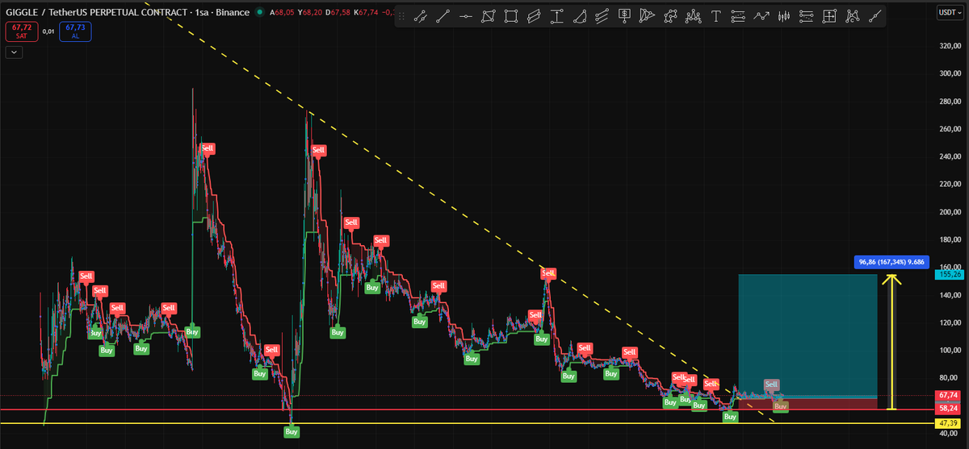The height and width of the screenshot is (449, 969).
Task: Select the candlestick bars pattern tool
Action: click(784, 16)
